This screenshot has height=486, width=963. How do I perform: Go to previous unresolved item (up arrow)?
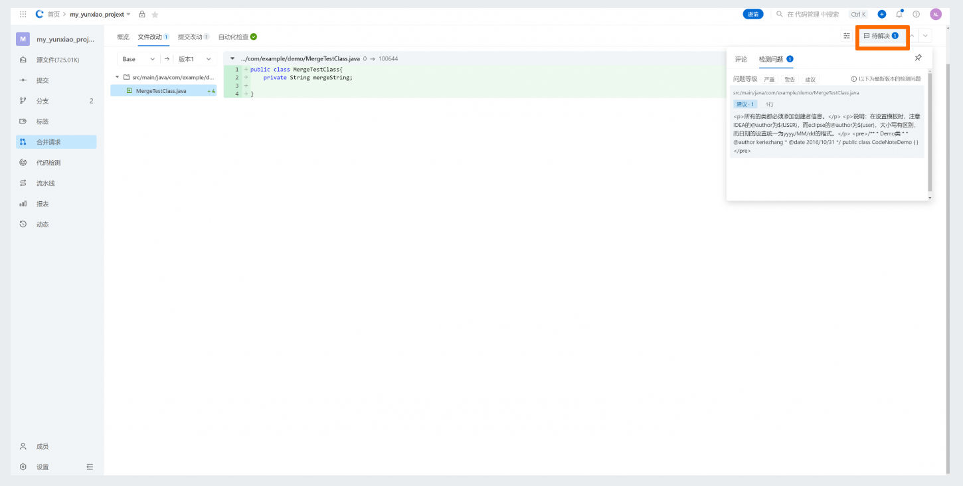click(913, 36)
